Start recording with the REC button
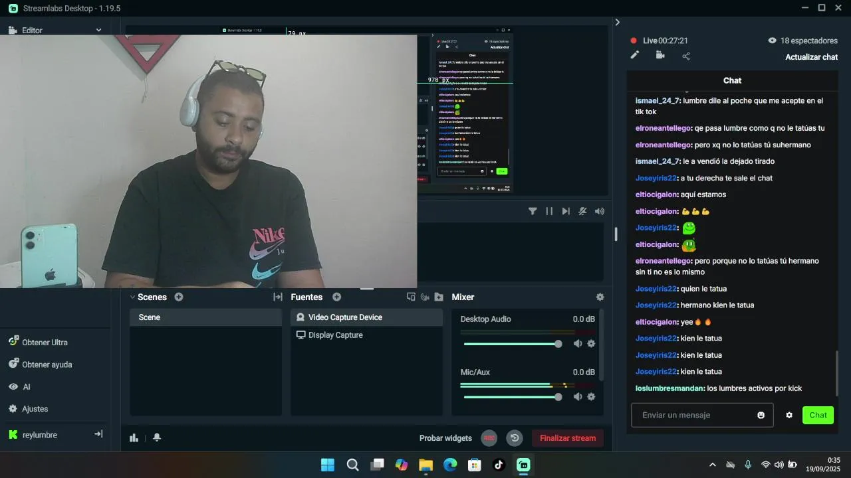 [489, 438]
